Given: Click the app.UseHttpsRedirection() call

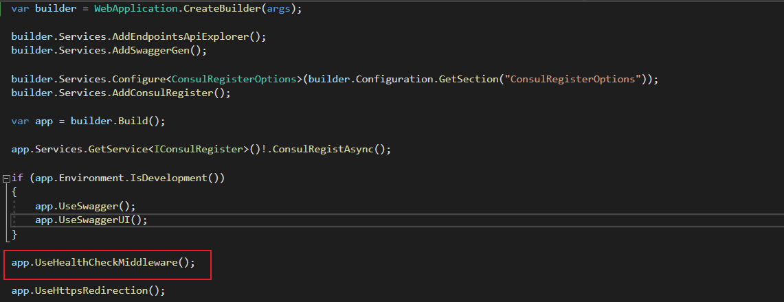Looking at the screenshot, I should point(88,290).
